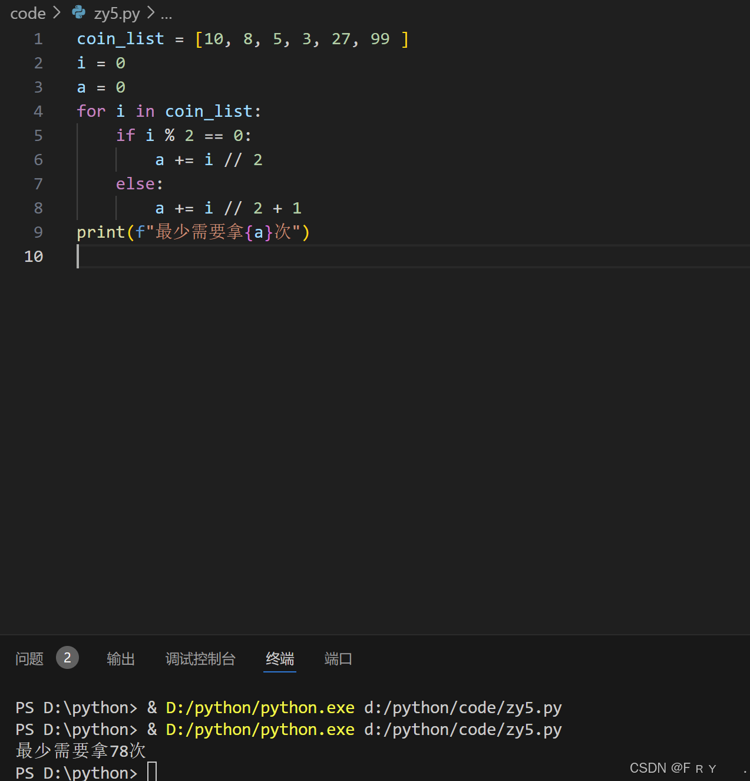
Task: Click the terminal output '最少需要拿78次'
Action: click(81, 751)
